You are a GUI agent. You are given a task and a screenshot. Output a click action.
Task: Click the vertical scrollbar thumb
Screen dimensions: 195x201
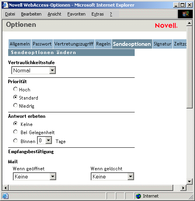coord(190,67)
